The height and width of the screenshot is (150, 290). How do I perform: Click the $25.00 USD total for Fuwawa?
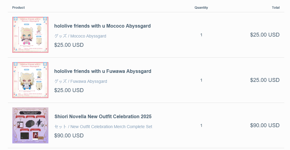point(265,80)
